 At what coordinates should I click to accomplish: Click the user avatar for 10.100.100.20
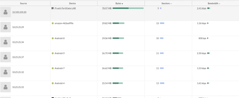tap(5, 12)
